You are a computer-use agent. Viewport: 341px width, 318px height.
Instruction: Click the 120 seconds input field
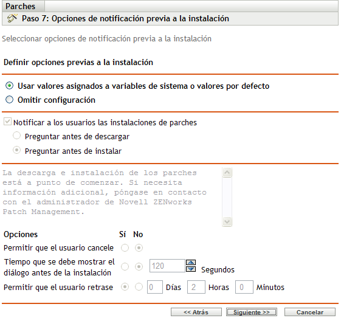click(x=167, y=266)
